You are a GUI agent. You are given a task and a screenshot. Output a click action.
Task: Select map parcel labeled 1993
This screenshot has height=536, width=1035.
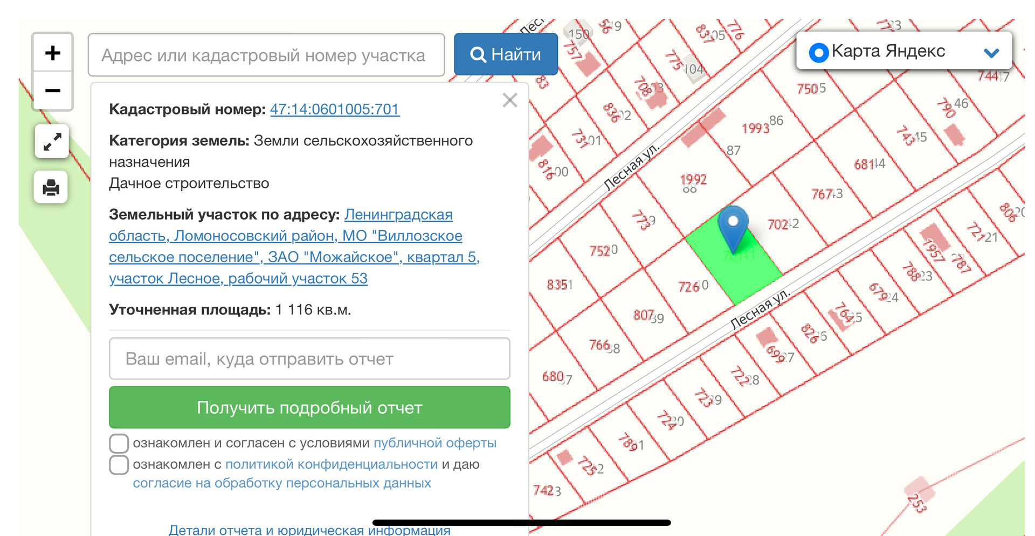point(755,128)
